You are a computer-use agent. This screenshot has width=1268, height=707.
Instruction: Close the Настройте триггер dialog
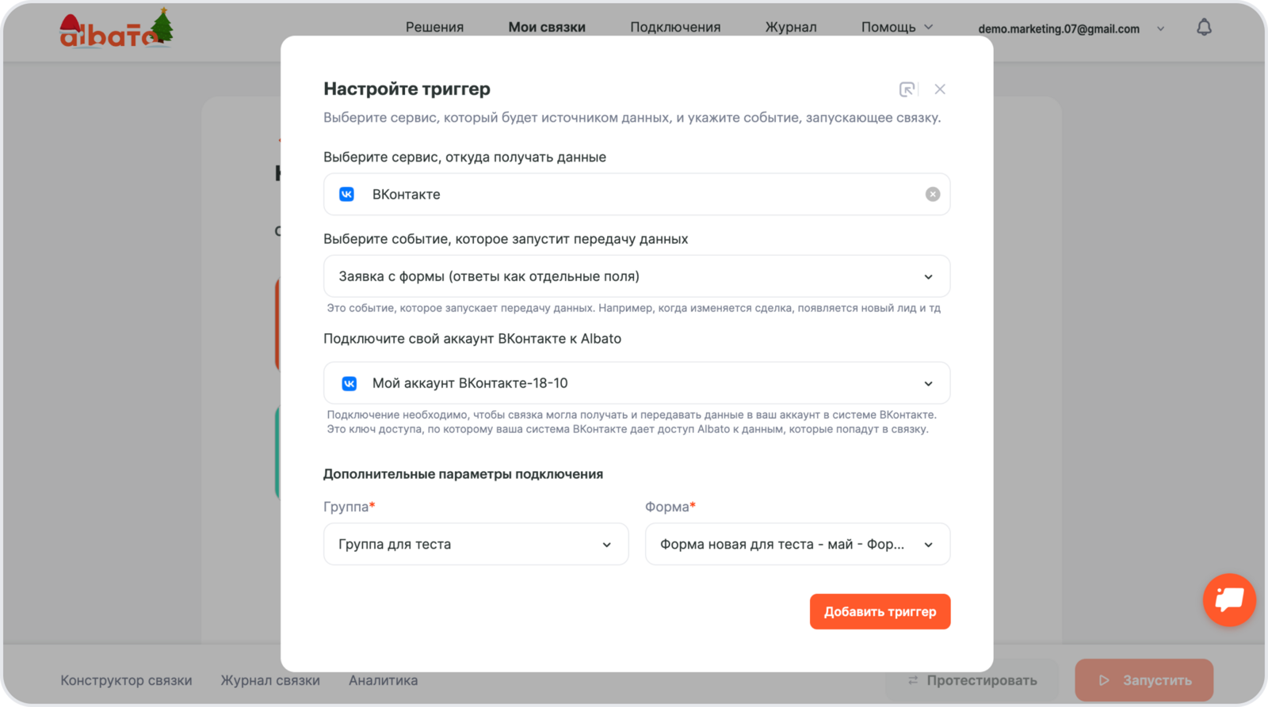[940, 89]
